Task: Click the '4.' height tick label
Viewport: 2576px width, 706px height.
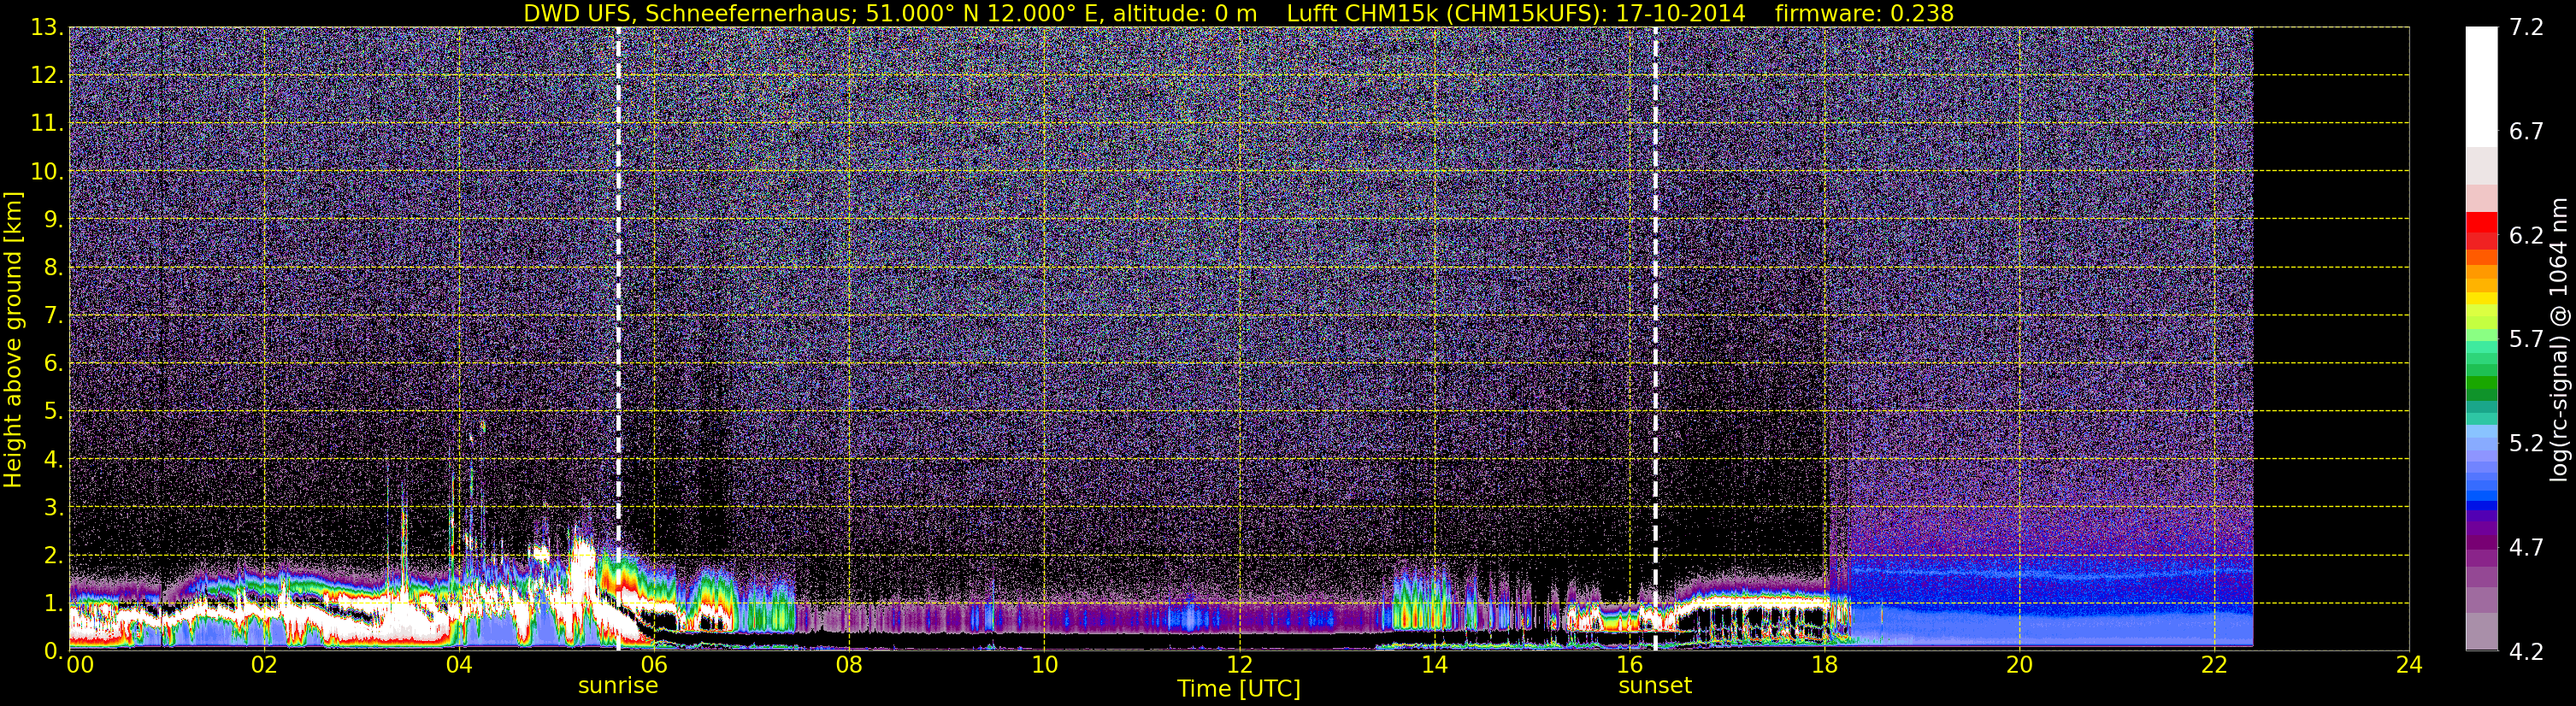Action: pyautogui.click(x=54, y=460)
